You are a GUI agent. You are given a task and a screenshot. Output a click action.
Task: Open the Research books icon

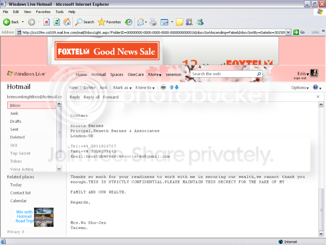coord(189,22)
